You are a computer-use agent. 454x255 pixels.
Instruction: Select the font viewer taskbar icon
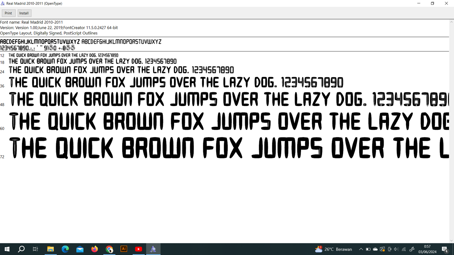tap(153, 249)
